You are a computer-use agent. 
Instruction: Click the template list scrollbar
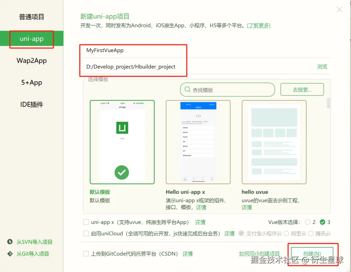(x=329, y=103)
